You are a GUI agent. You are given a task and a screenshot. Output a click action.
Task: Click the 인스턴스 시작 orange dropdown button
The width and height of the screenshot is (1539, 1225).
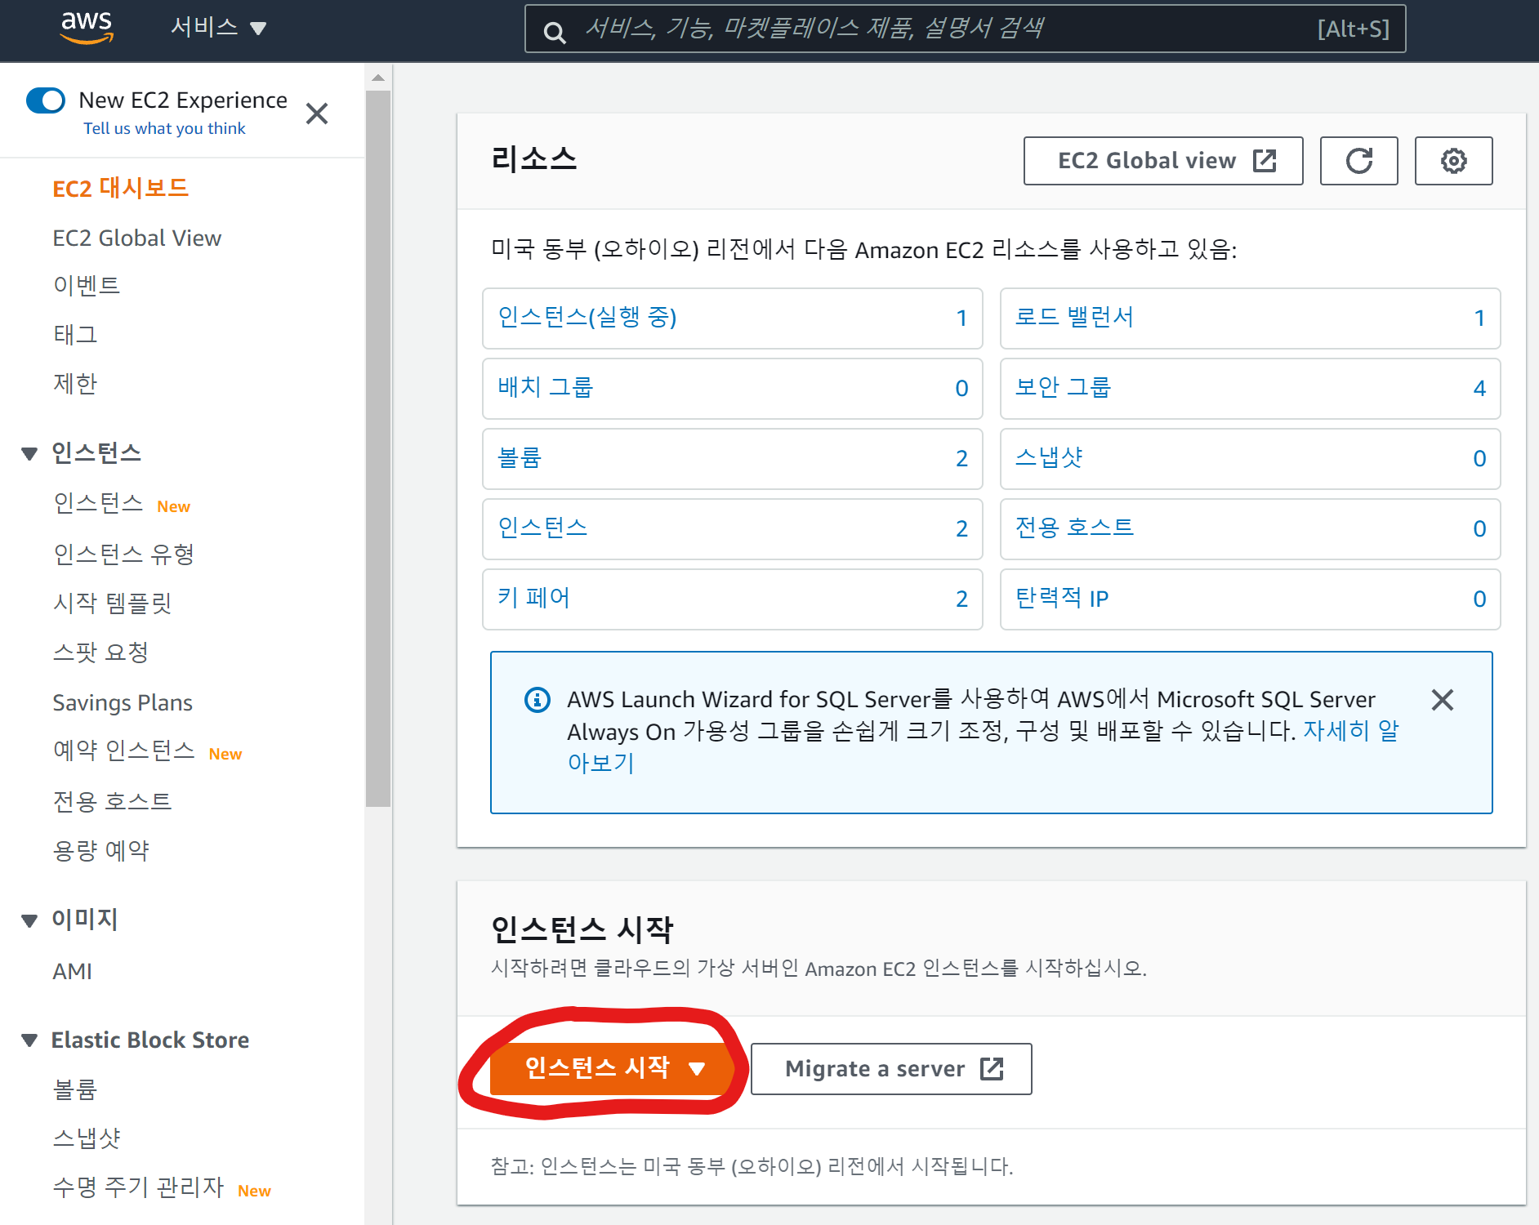[613, 1068]
